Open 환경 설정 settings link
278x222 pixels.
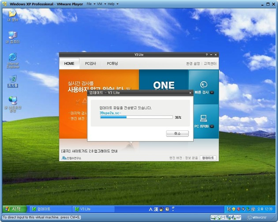point(193,64)
